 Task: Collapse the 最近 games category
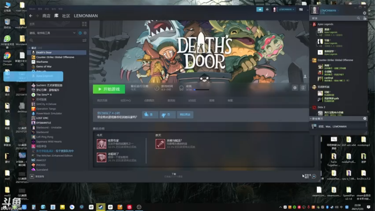tap(30, 48)
